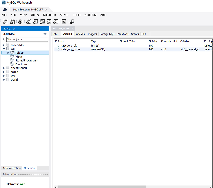213x188 pixels.
Task: Click the Stored Procedures folder icon
Action: click(x=12, y=60)
